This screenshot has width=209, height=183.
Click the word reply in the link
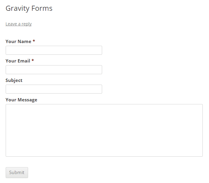pos(27,24)
